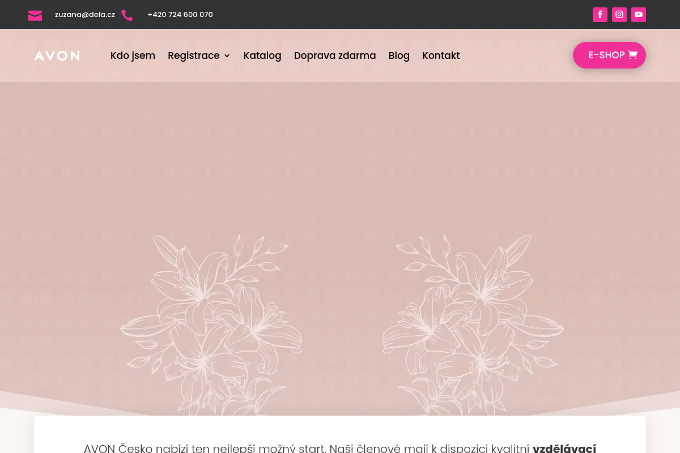Open the Facebook social page
The width and height of the screenshot is (680, 453).
600,15
